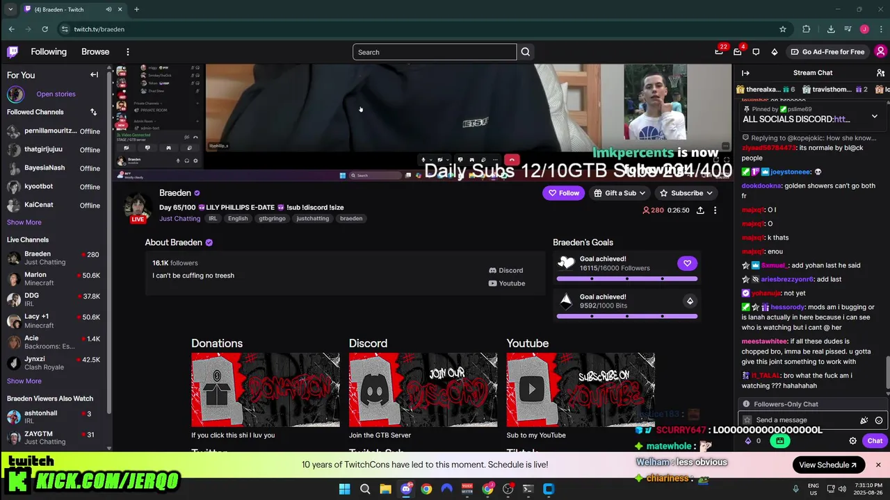Open File Explorer from the taskbar
Viewport: 890px width, 500px height.
[385, 489]
